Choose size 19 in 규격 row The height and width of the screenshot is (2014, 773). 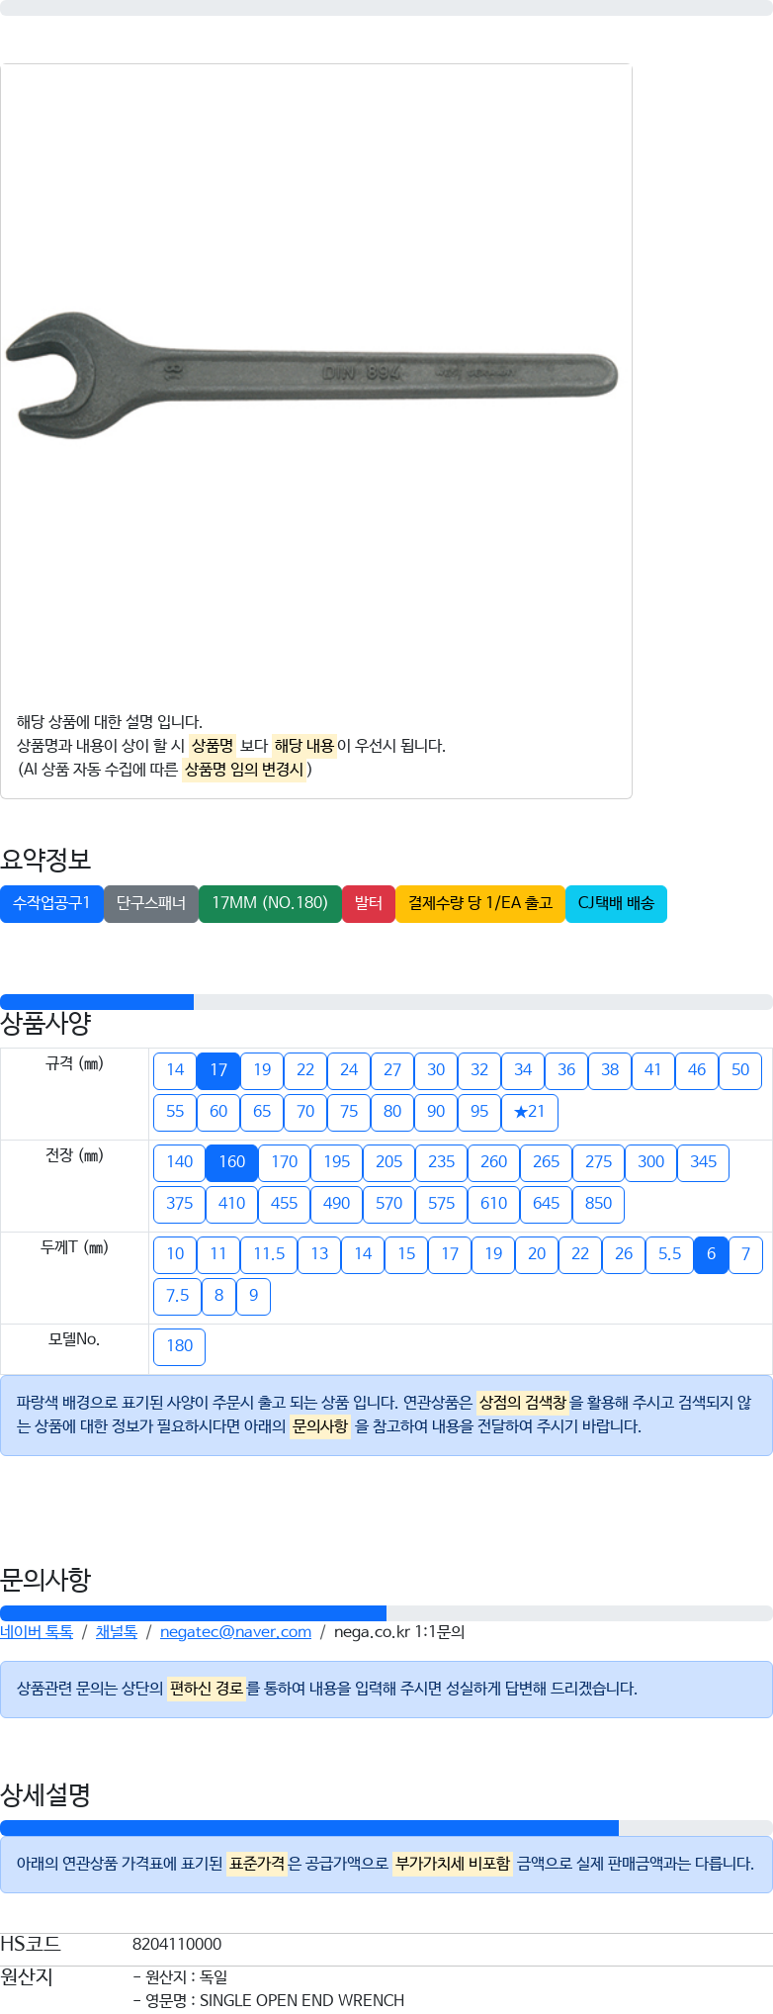[262, 1070]
